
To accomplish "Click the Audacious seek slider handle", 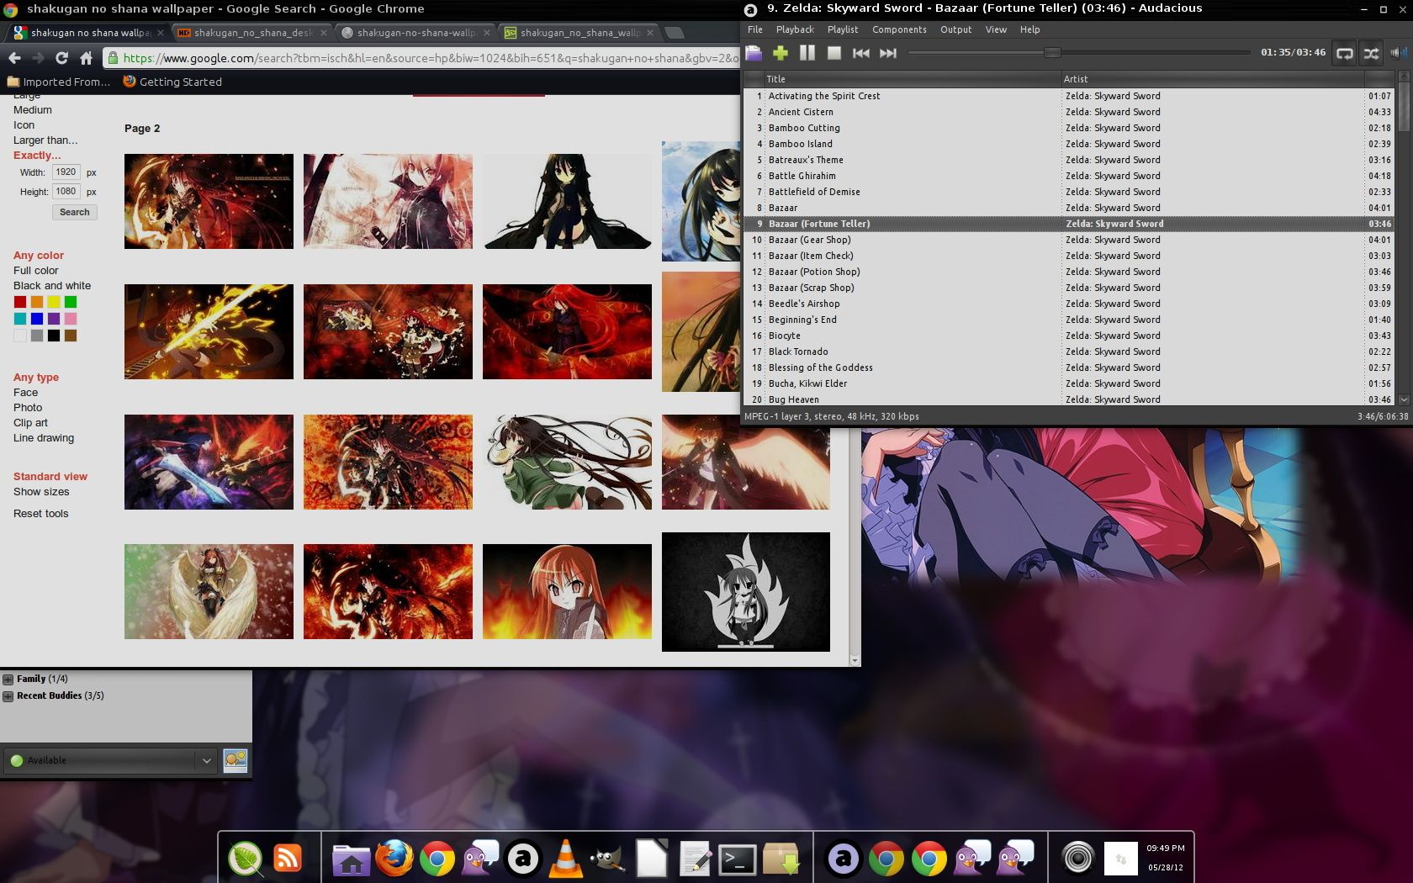I will click(1052, 52).
